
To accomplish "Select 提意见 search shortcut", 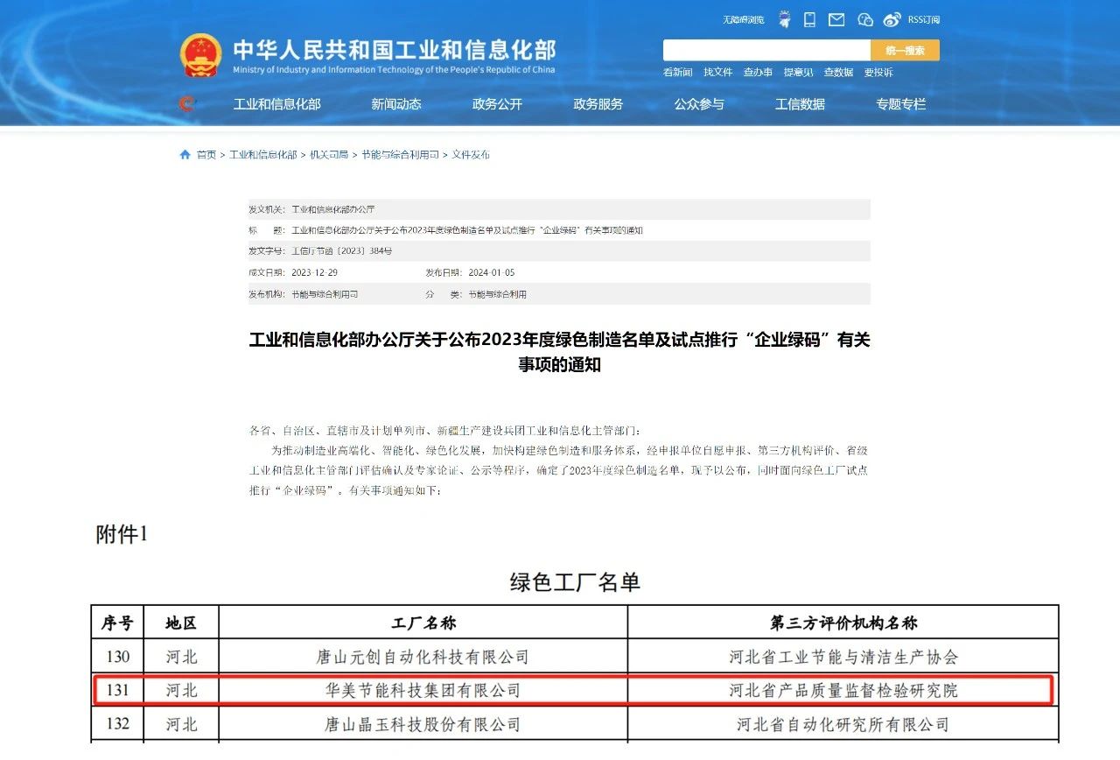I will click(x=798, y=73).
